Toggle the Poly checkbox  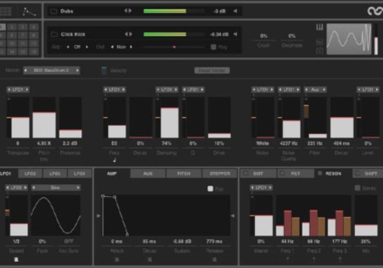click(214, 47)
